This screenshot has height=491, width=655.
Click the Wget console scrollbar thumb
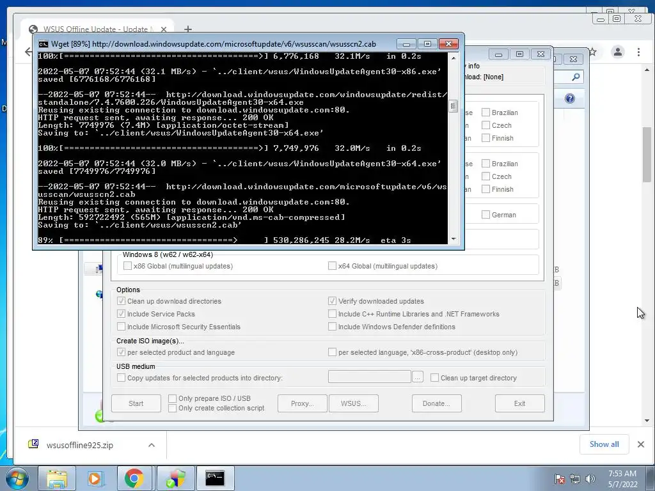pos(454,106)
